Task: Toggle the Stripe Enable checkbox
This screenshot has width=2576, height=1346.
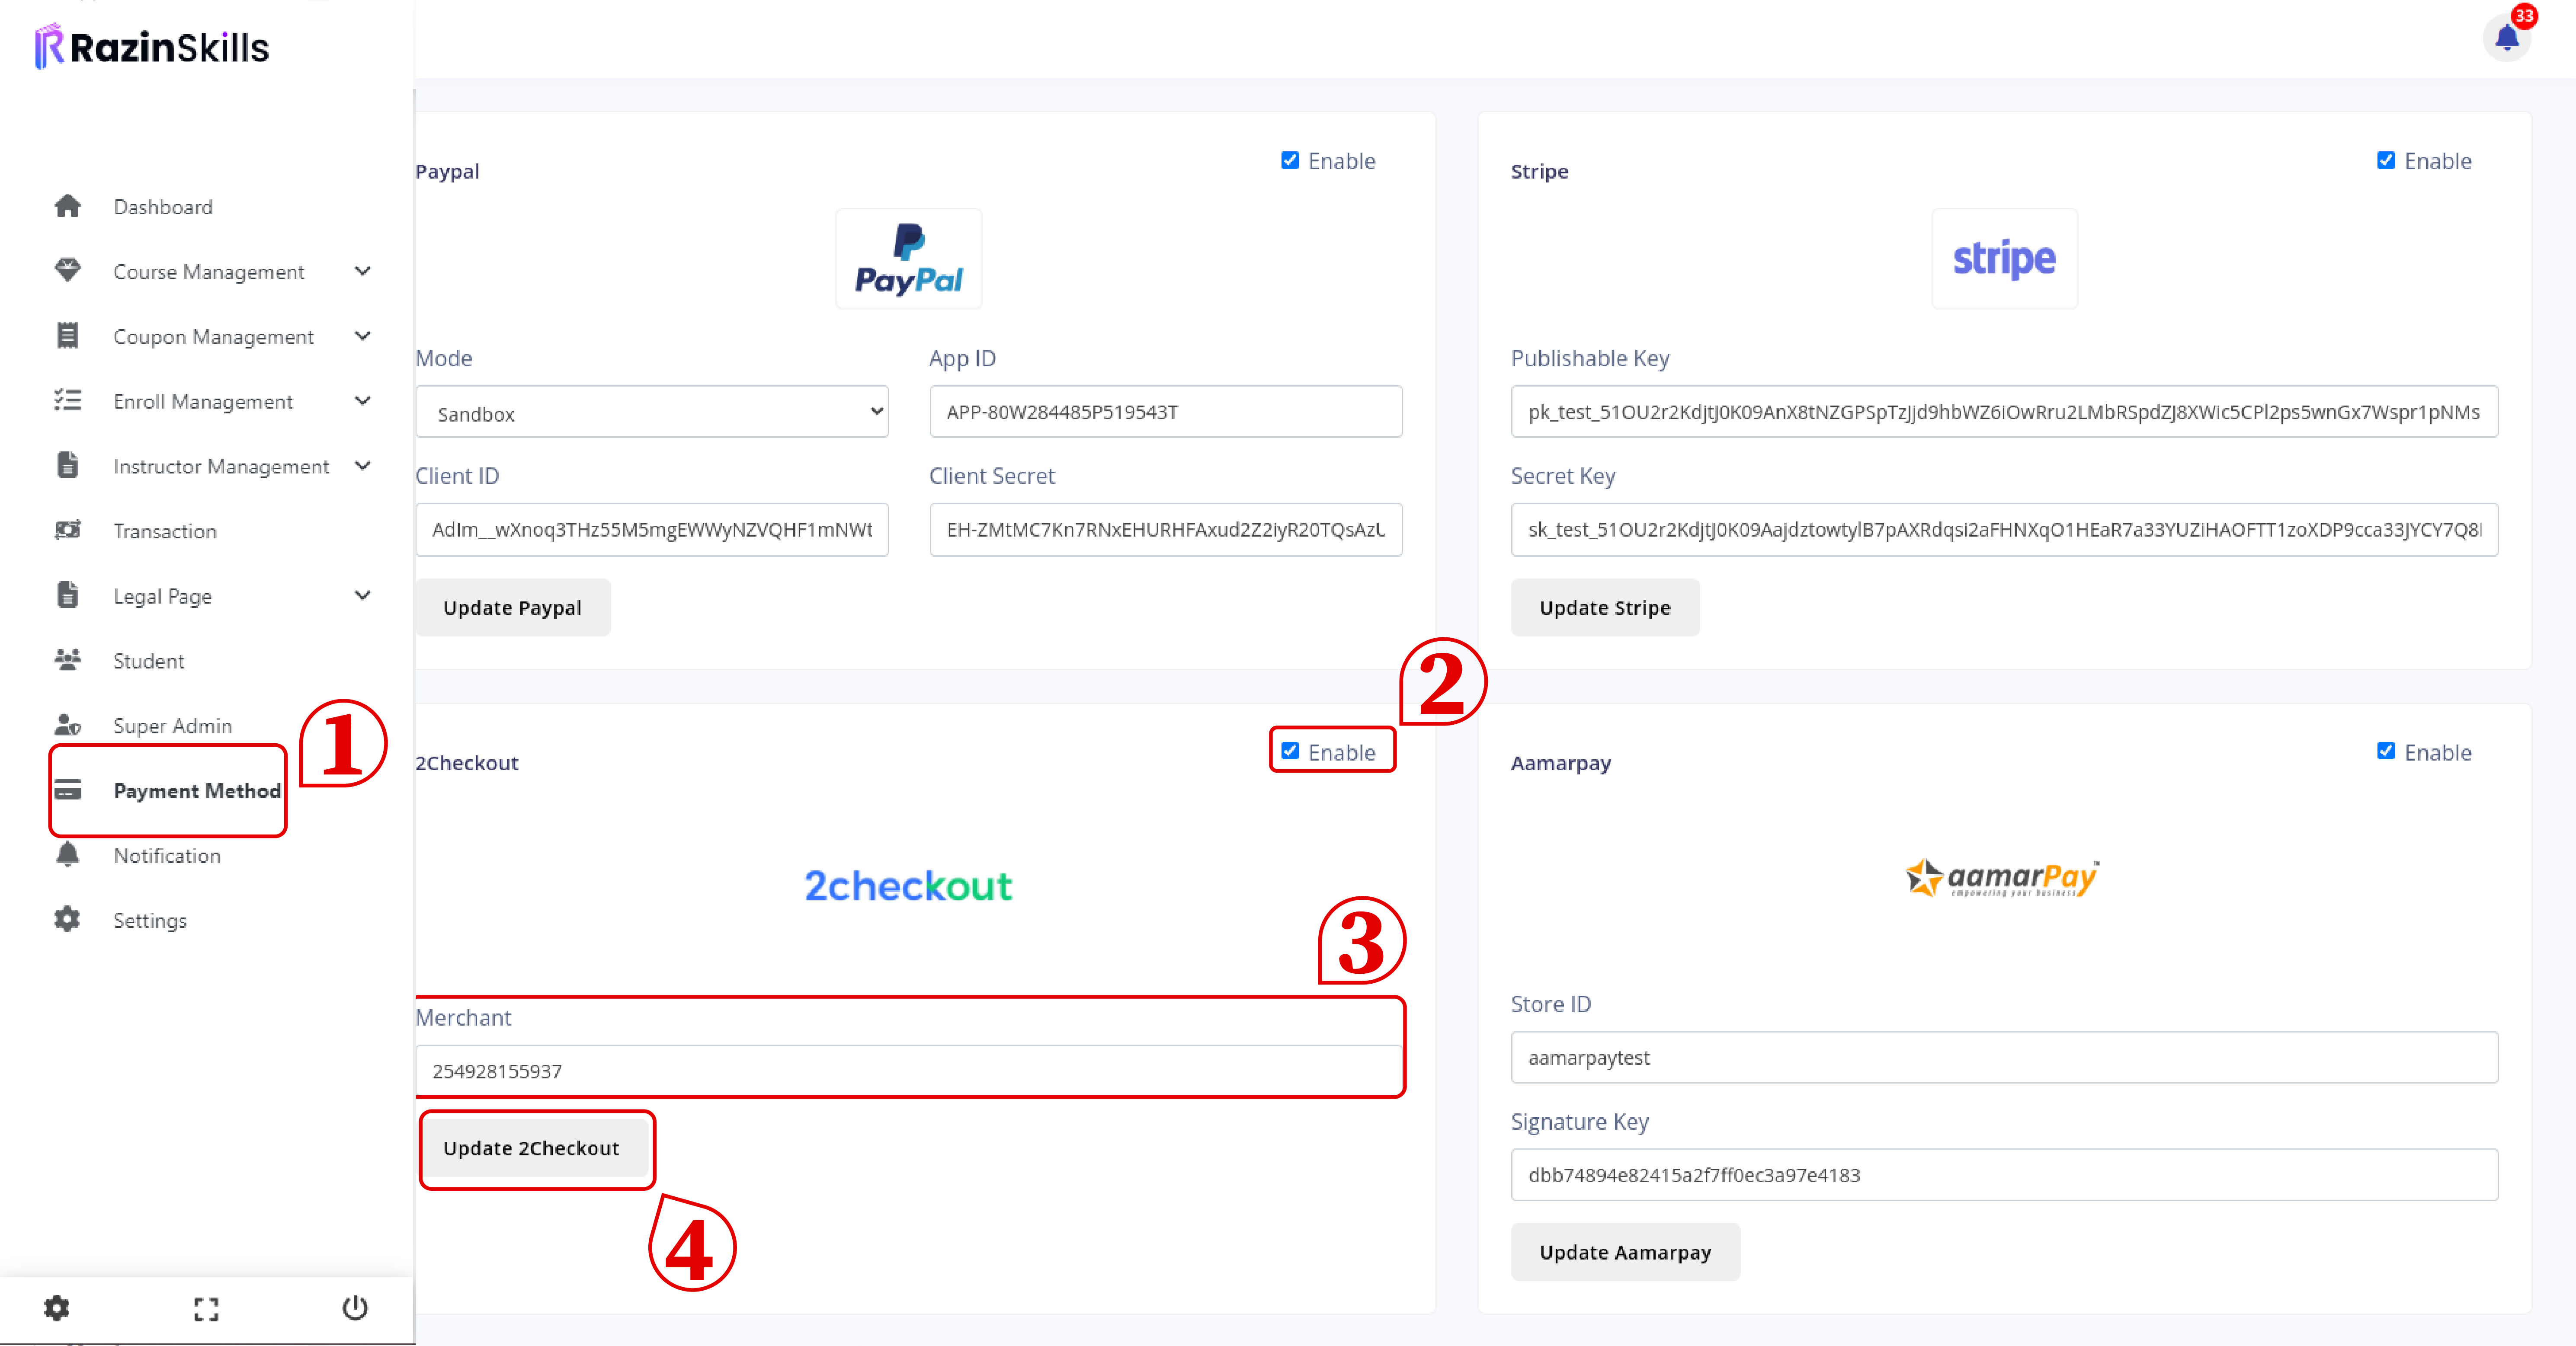Action: click(2386, 160)
